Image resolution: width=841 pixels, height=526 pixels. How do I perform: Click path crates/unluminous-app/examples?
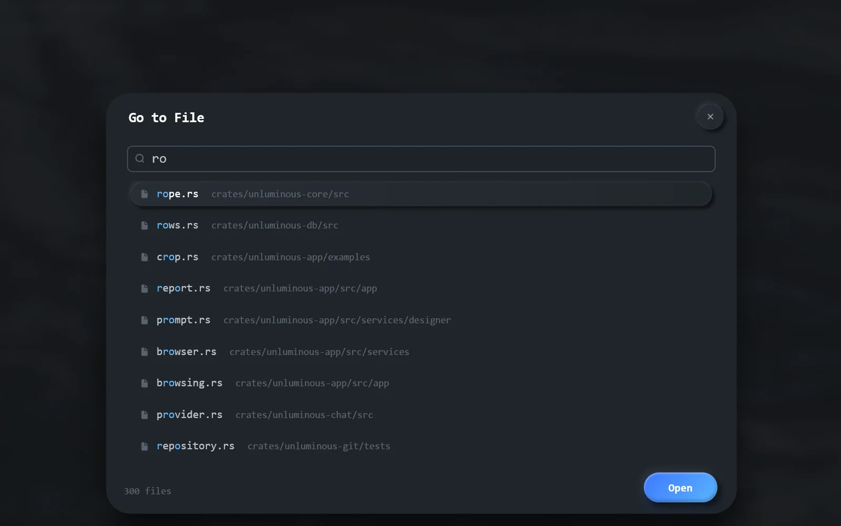tap(291, 257)
